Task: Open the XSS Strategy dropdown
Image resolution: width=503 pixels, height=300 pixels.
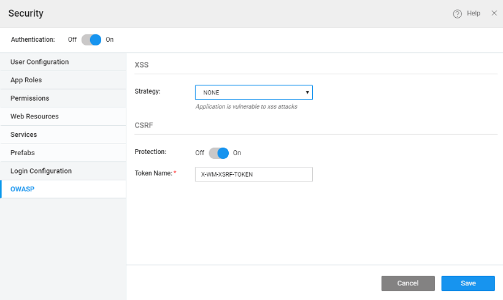Action: point(253,93)
